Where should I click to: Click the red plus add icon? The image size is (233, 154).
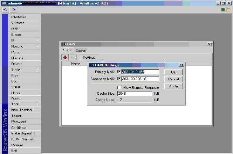pyautogui.click(x=65, y=57)
